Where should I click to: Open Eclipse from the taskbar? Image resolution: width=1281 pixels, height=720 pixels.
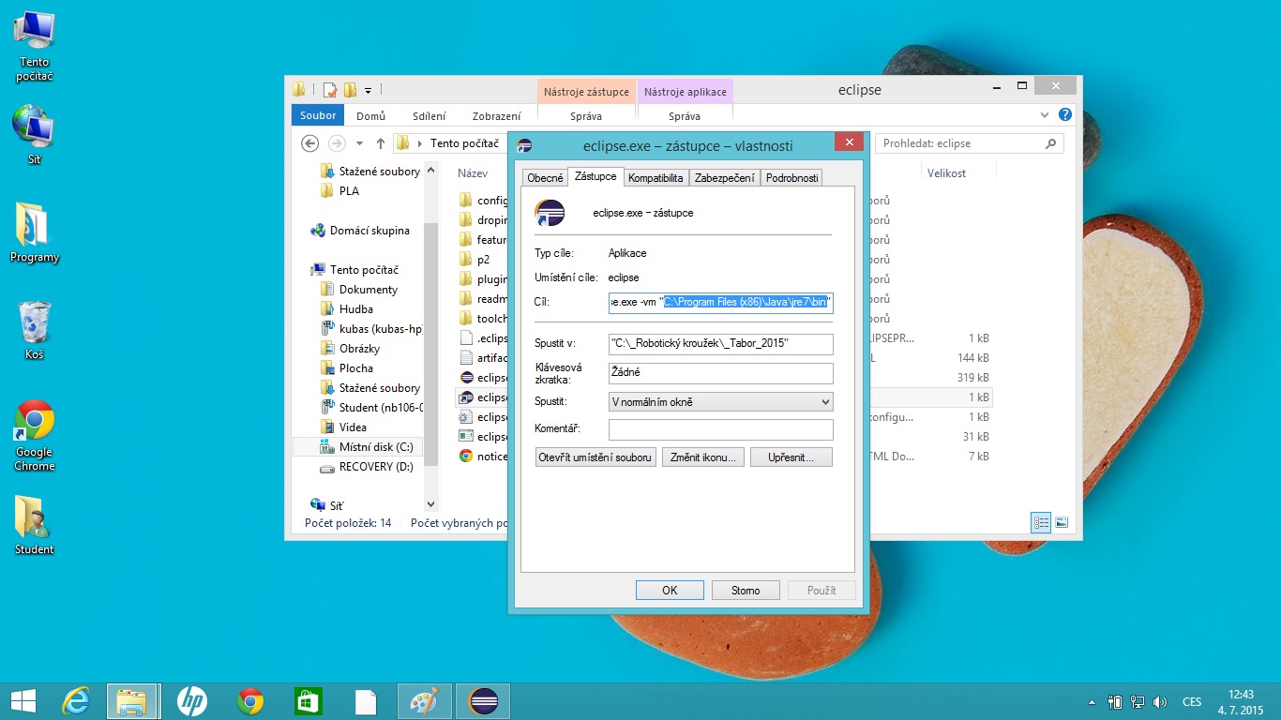tap(483, 700)
